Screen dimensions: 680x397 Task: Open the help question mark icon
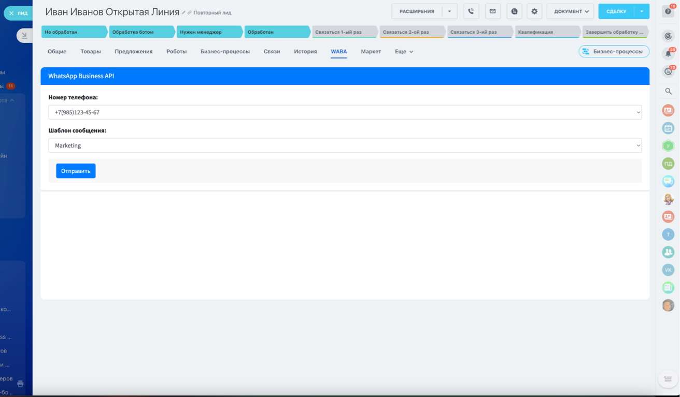668,11
